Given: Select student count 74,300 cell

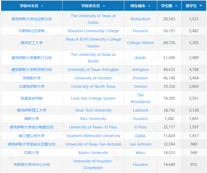Looking at the screenshot, I should coord(169,98).
